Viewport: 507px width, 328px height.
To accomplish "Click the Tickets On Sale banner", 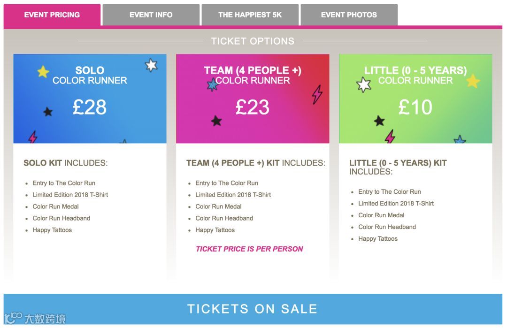I will (x=253, y=309).
